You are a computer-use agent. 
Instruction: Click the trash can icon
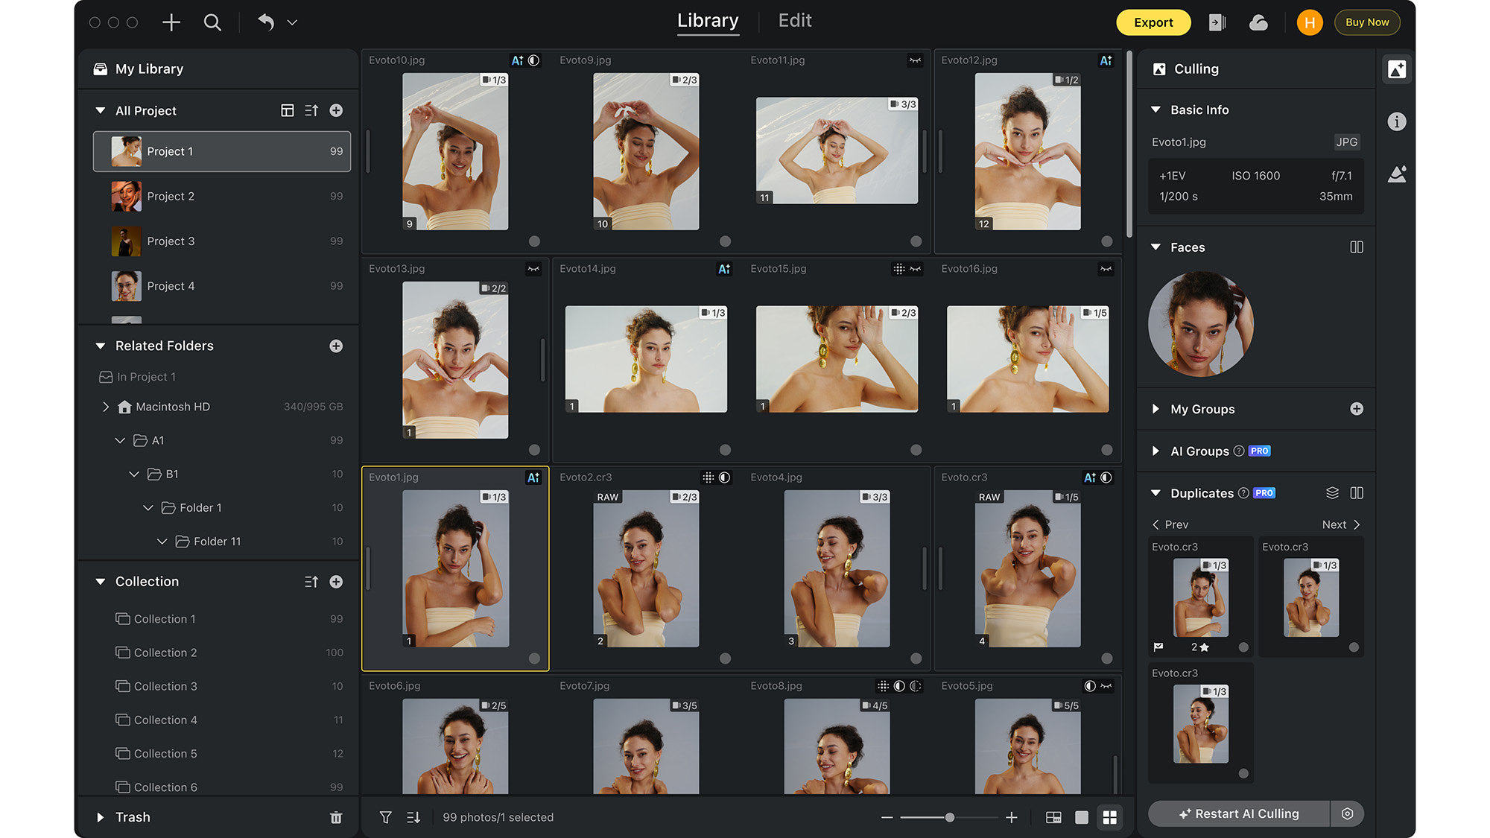pyautogui.click(x=336, y=817)
